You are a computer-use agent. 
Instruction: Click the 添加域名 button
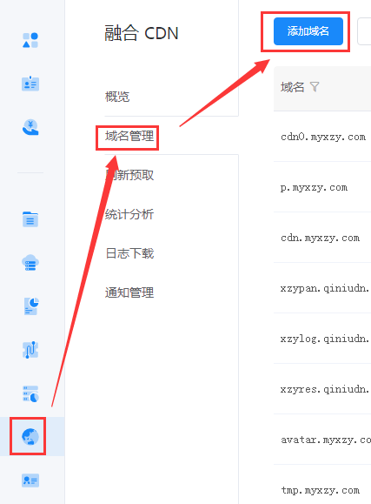[x=308, y=31]
